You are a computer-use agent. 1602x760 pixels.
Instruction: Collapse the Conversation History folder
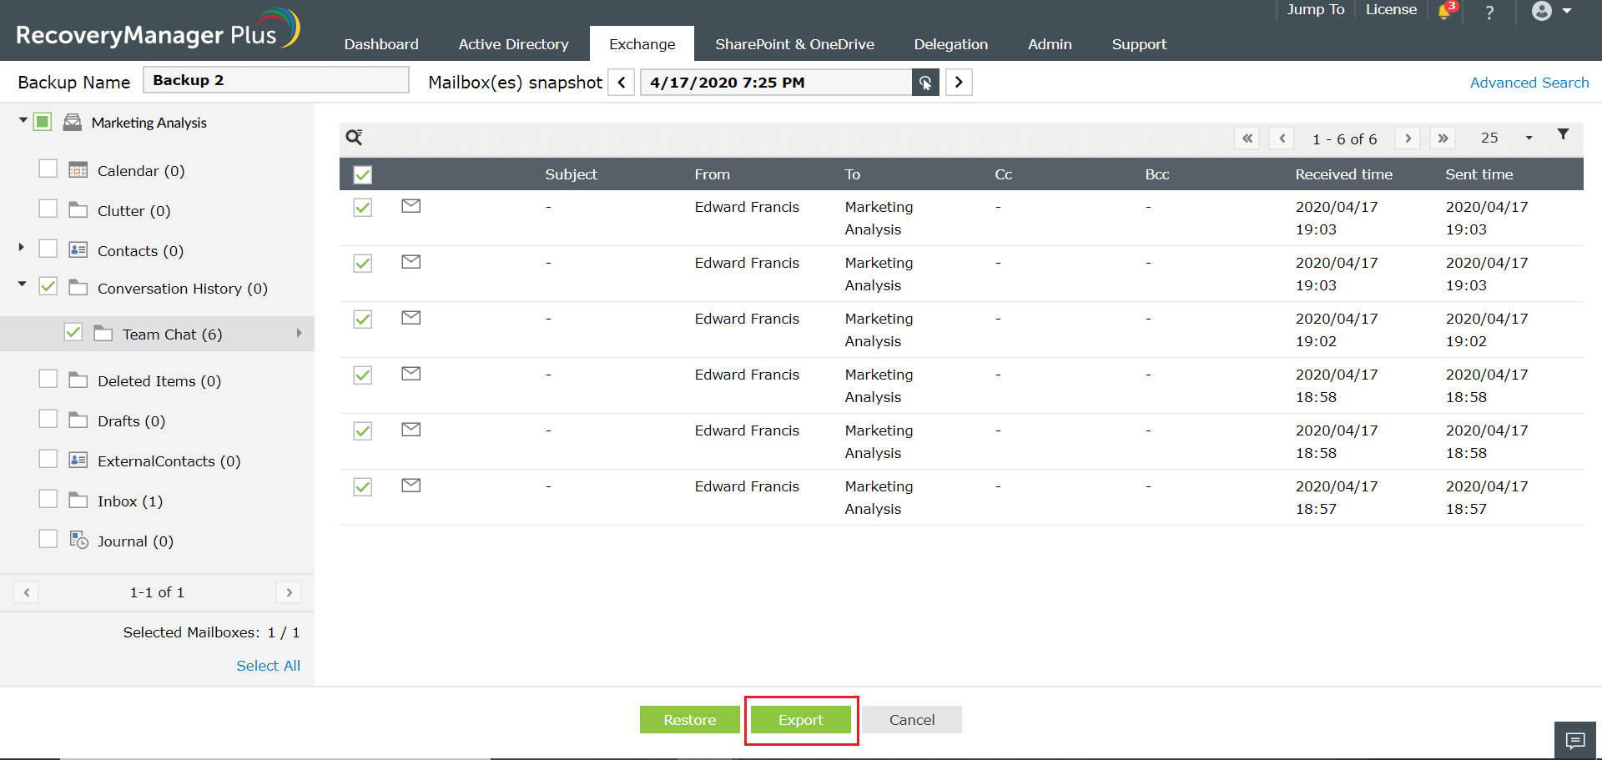(x=22, y=285)
